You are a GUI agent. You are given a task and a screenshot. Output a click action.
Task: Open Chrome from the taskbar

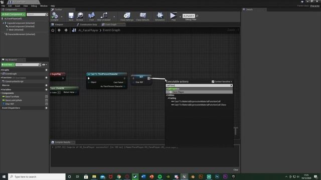point(119,176)
